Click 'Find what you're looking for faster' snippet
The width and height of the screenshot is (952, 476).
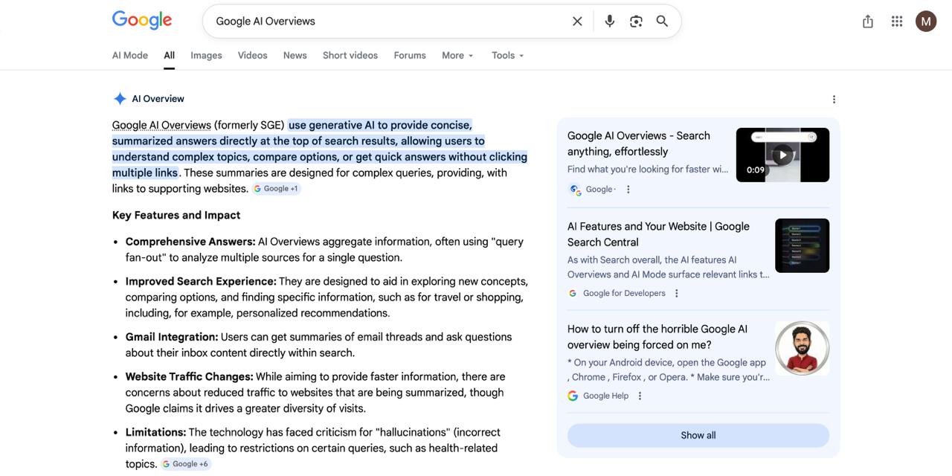(648, 170)
